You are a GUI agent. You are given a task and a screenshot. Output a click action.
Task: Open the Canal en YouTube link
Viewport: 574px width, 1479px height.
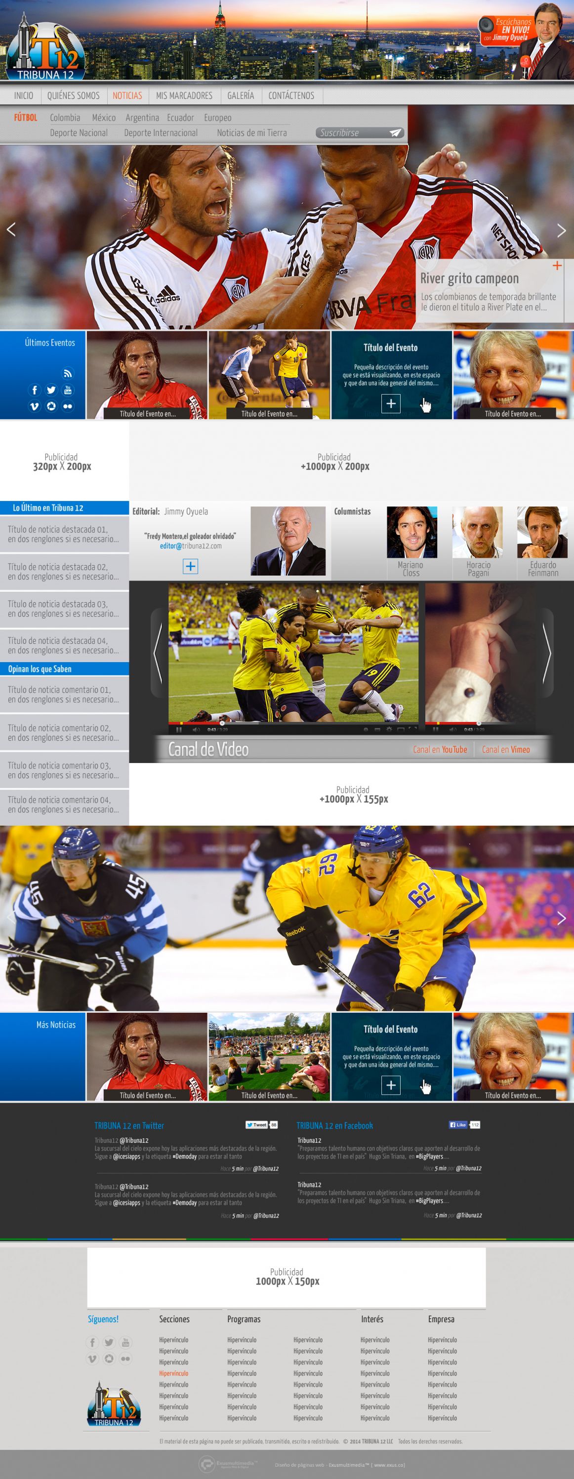[440, 749]
